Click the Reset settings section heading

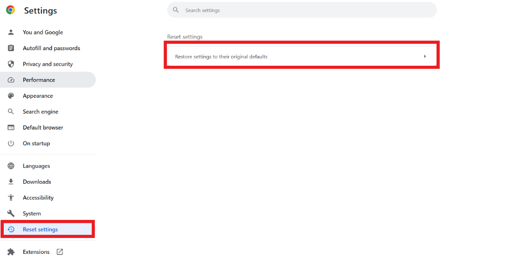[x=185, y=37]
